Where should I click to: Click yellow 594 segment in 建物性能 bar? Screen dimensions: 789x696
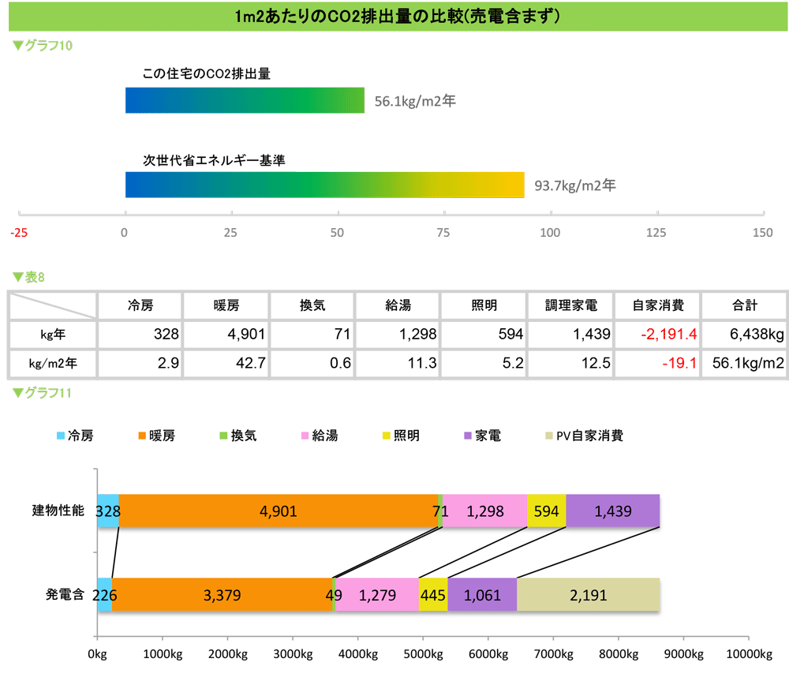[x=547, y=511]
